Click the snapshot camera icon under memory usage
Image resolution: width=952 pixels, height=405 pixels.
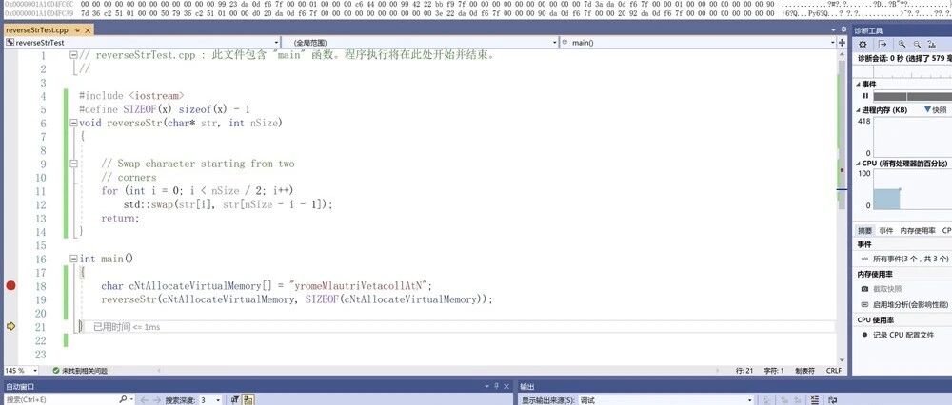click(x=865, y=289)
